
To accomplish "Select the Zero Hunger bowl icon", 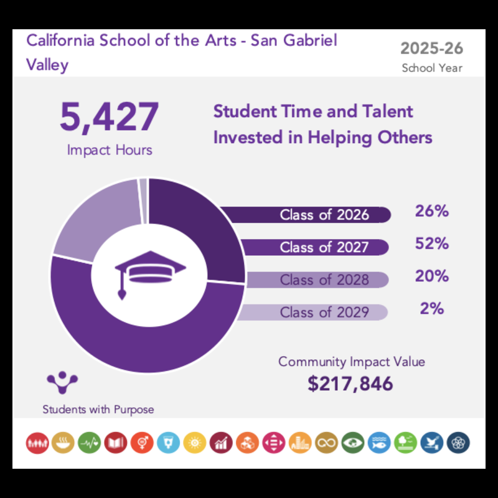I will pos(64,443).
